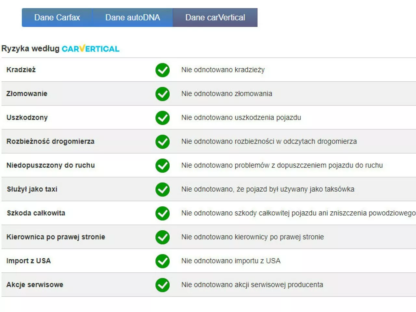416x312 pixels.
Task: Open the Dane autoDNA tab
Action: [133, 18]
